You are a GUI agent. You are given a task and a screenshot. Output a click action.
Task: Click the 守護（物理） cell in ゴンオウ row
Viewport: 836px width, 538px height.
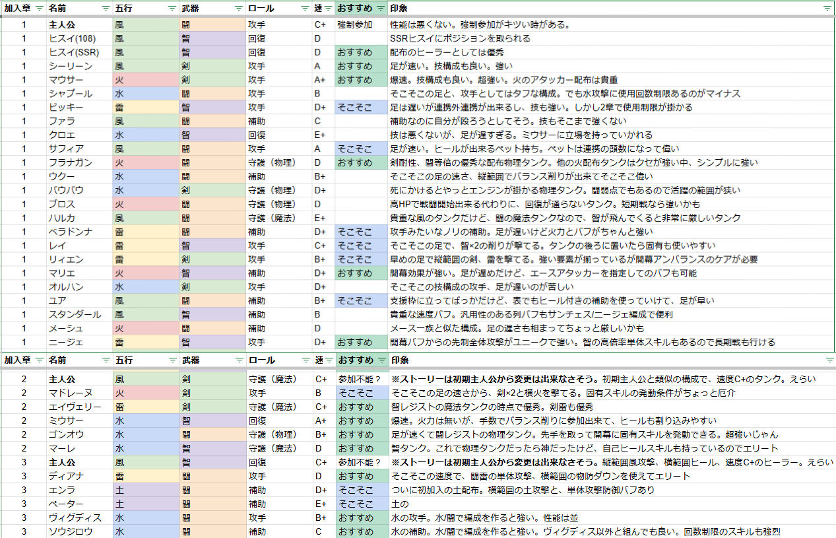278,434
